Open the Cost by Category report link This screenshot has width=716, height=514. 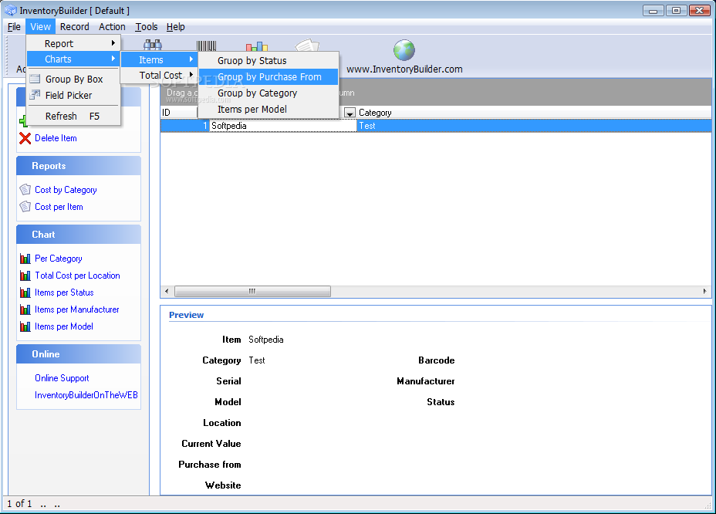66,190
